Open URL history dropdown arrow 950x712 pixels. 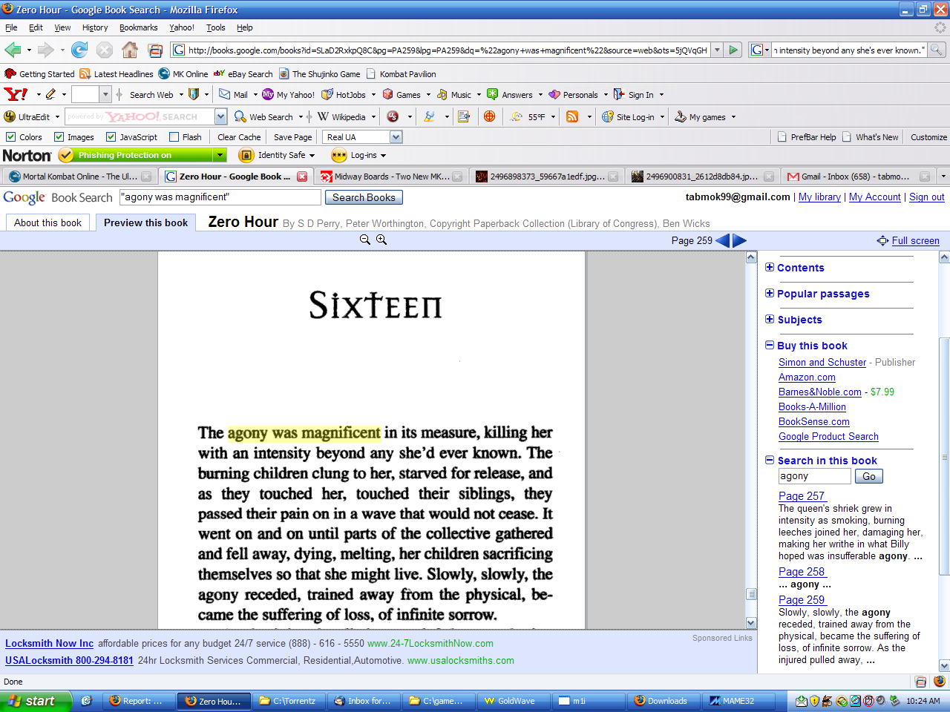[x=717, y=50]
